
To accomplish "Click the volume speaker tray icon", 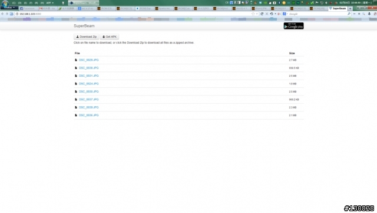I will click(326, 3).
